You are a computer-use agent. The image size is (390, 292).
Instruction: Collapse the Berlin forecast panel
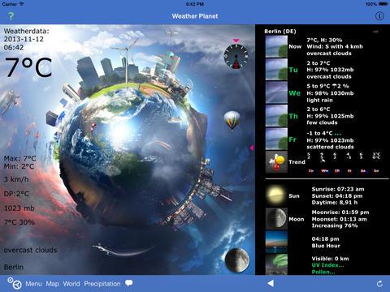[x=375, y=32]
